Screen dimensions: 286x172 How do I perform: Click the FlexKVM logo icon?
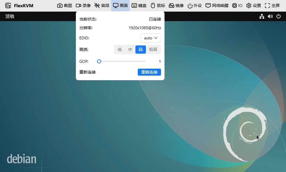tap(8, 6)
